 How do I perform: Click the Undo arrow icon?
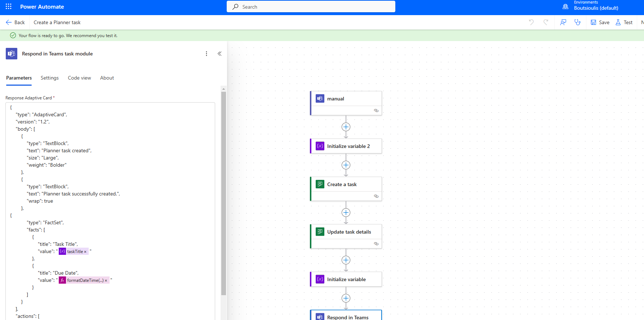point(531,22)
